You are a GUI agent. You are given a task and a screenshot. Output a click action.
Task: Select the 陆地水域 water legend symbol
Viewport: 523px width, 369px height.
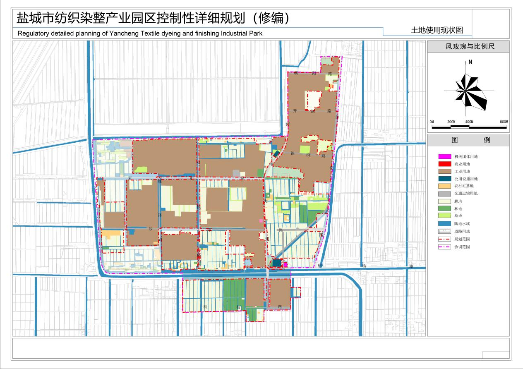tap(444, 223)
